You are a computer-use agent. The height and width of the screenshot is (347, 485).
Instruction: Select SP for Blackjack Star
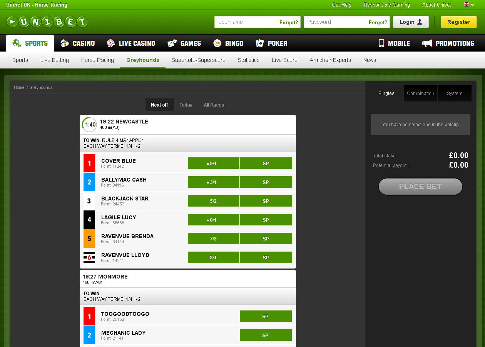tap(266, 201)
